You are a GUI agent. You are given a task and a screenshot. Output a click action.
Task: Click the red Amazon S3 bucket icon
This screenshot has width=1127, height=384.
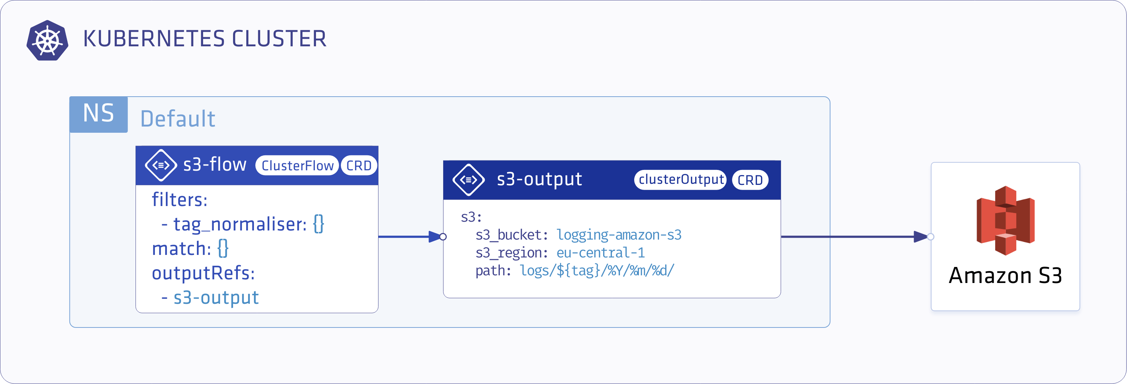[1005, 221]
